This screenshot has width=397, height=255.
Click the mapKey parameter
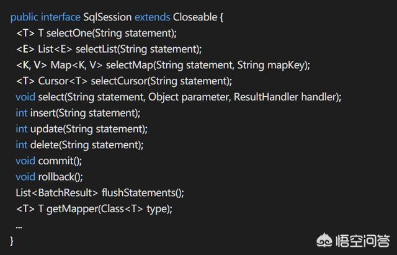tap(285, 66)
